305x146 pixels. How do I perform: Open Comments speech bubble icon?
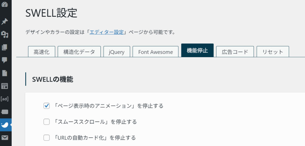coord(4,60)
